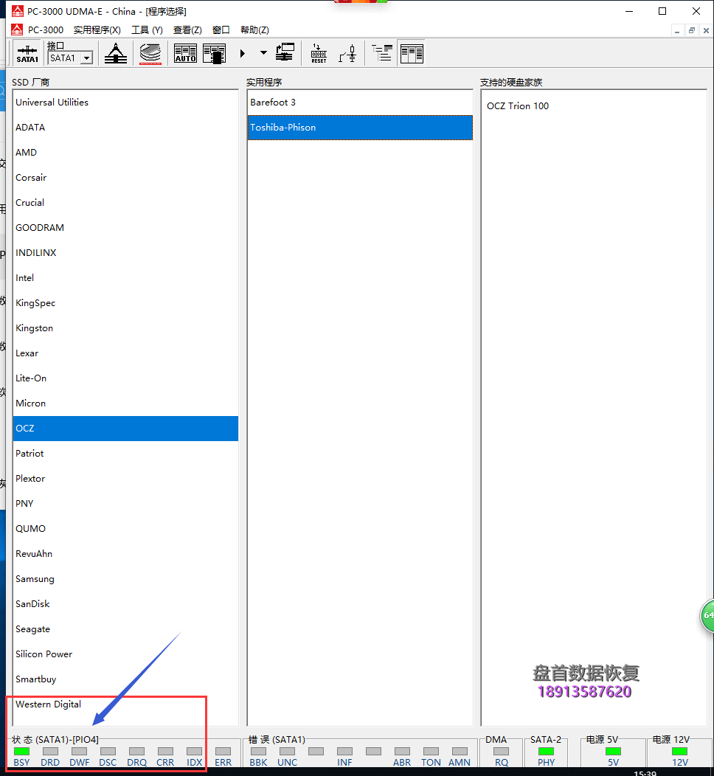The image size is (714, 776).
Task: Restore the inner MDI child window
Action: [692, 30]
